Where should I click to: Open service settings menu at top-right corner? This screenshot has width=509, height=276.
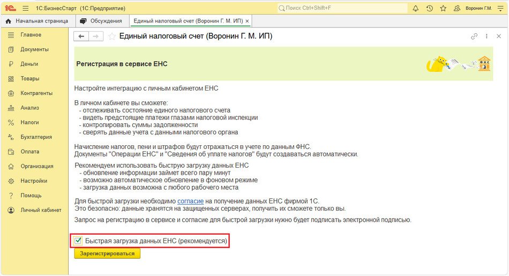[x=500, y=9]
